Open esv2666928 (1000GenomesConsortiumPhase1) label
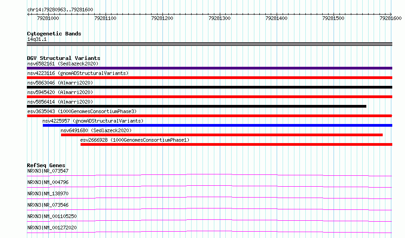 135,140
